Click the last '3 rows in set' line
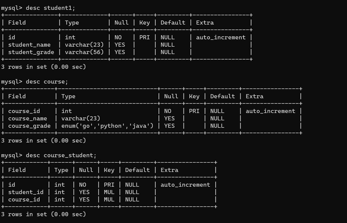This screenshot has width=347, height=223. point(44,214)
